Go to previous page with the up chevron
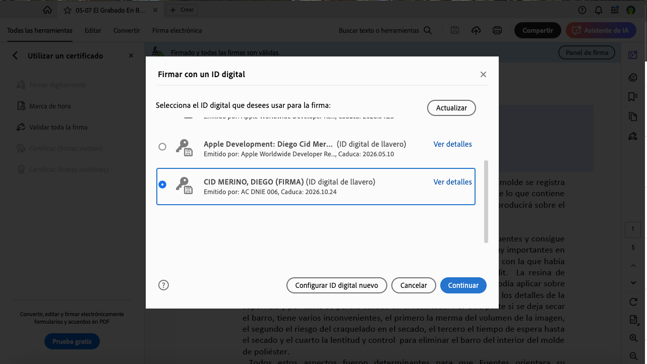Viewport: 647px width, 364px height. pos(633,266)
